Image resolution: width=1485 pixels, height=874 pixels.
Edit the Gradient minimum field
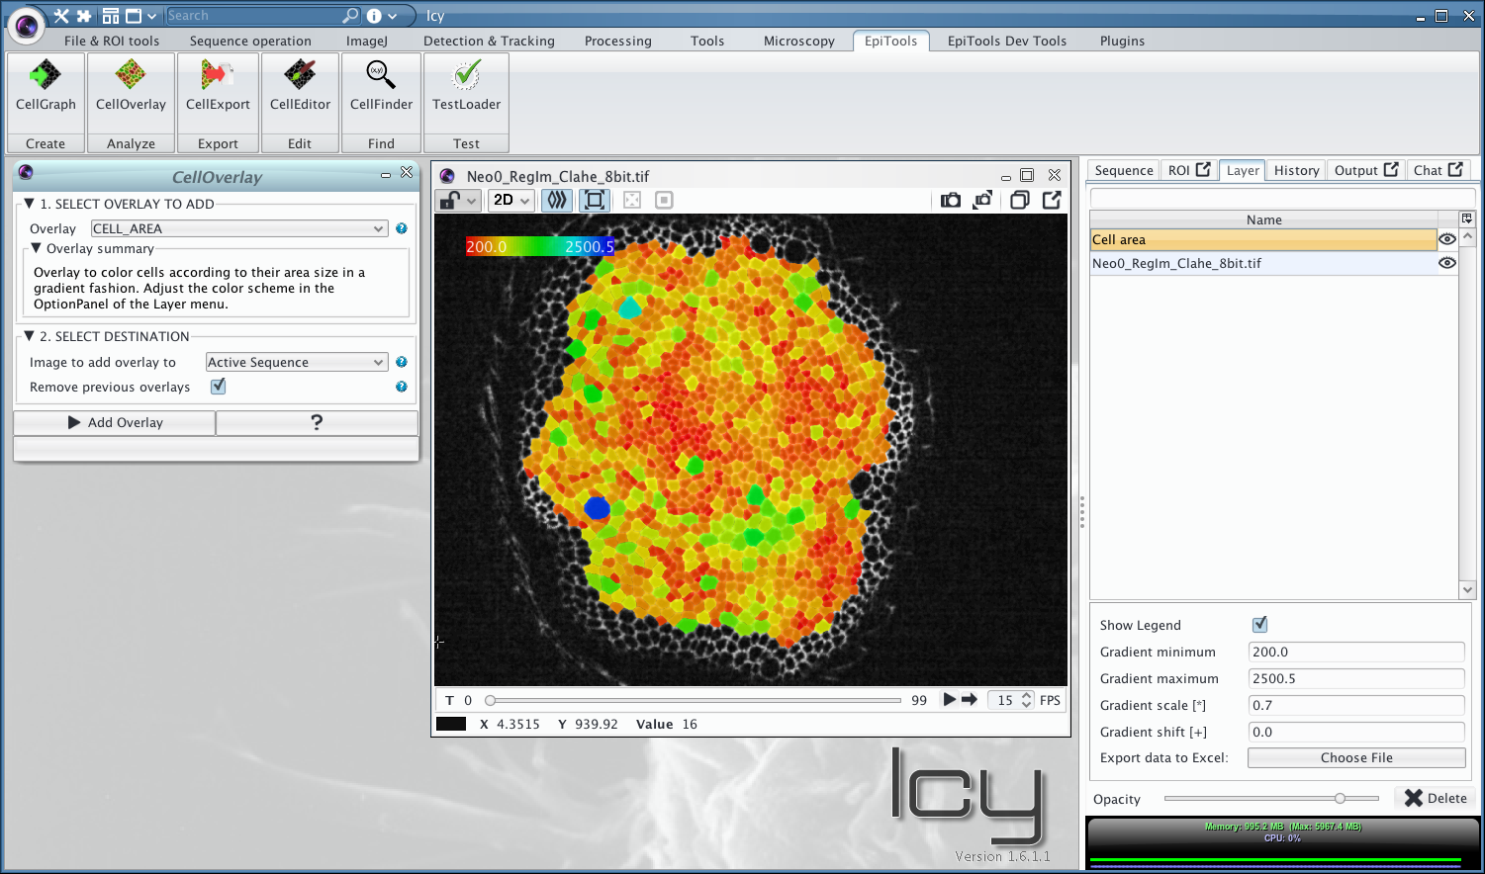1356,652
